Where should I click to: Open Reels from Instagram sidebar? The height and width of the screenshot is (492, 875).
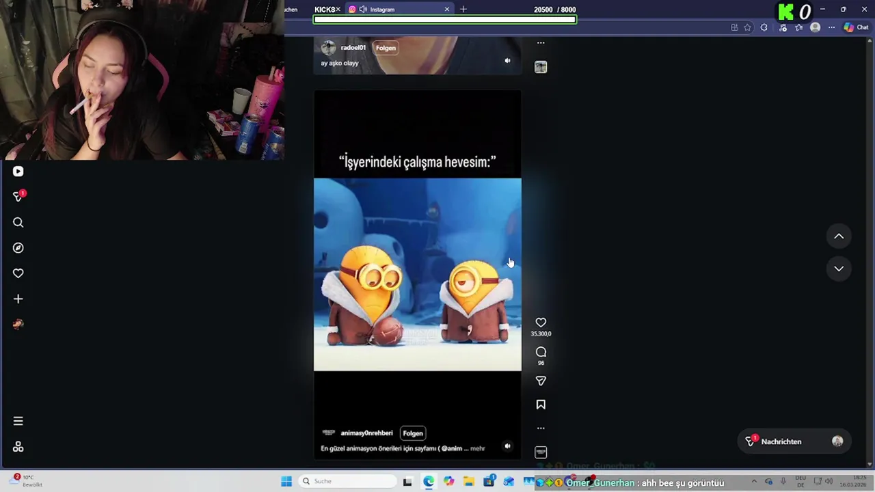[18, 172]
